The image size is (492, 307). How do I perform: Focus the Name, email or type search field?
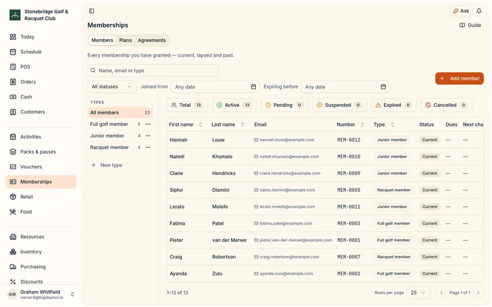[x=153, y=71]
